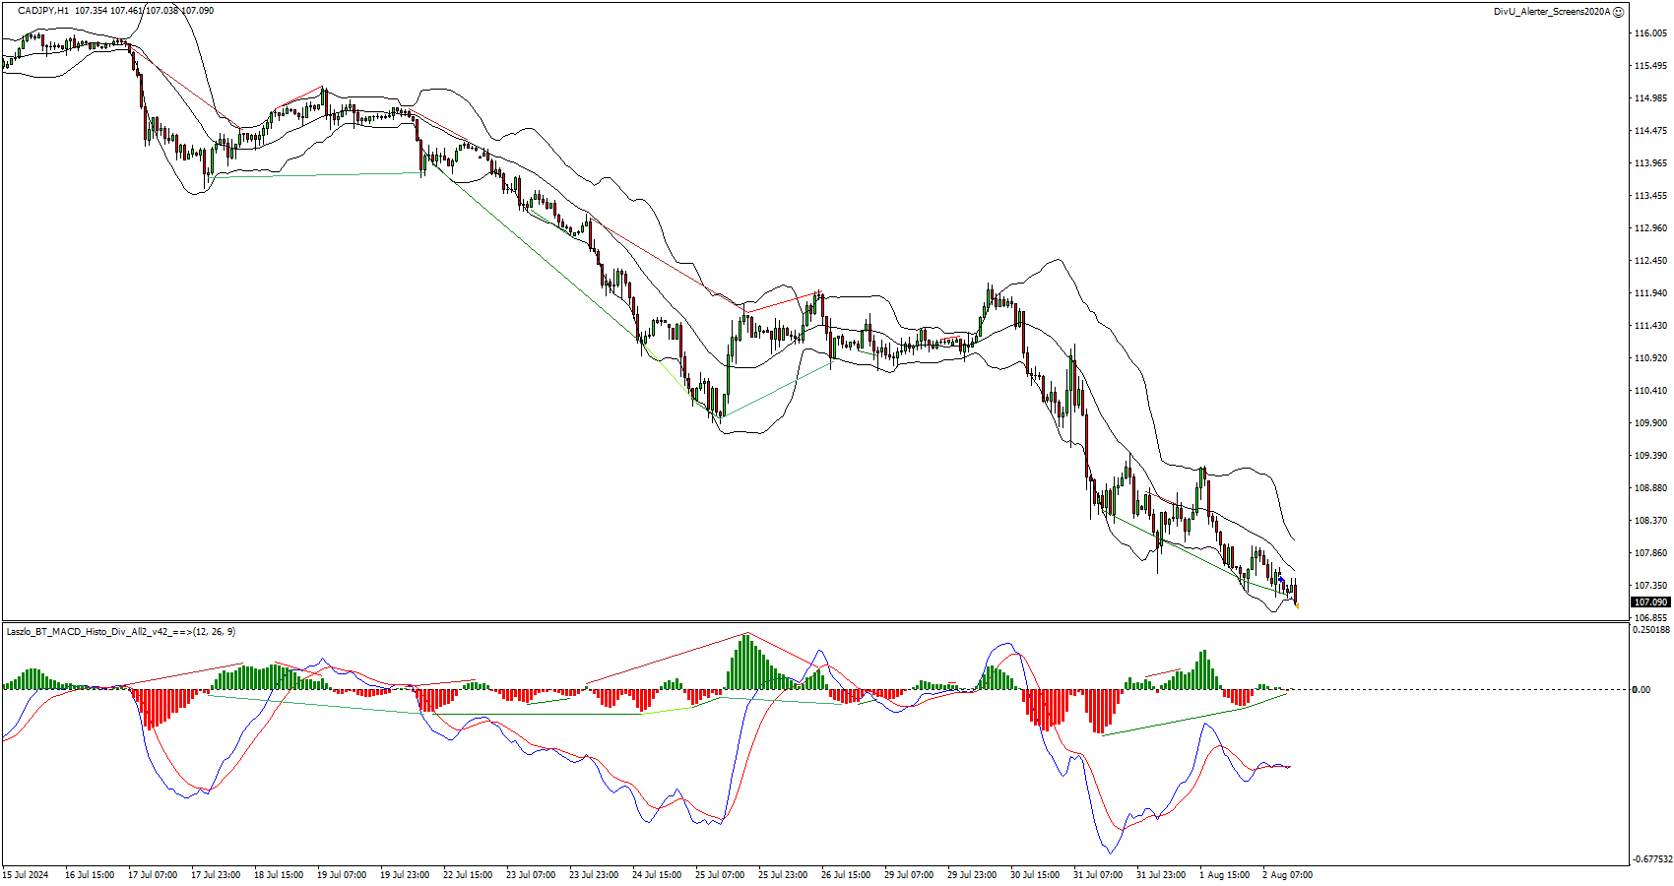Click the 2 Aug 07:00 time label
The height and width of the screenshot is (886, 1674).
point(1287,874)
